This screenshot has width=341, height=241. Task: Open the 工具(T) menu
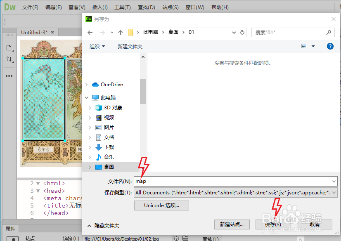pyautogui.click(x=123, y=7)
